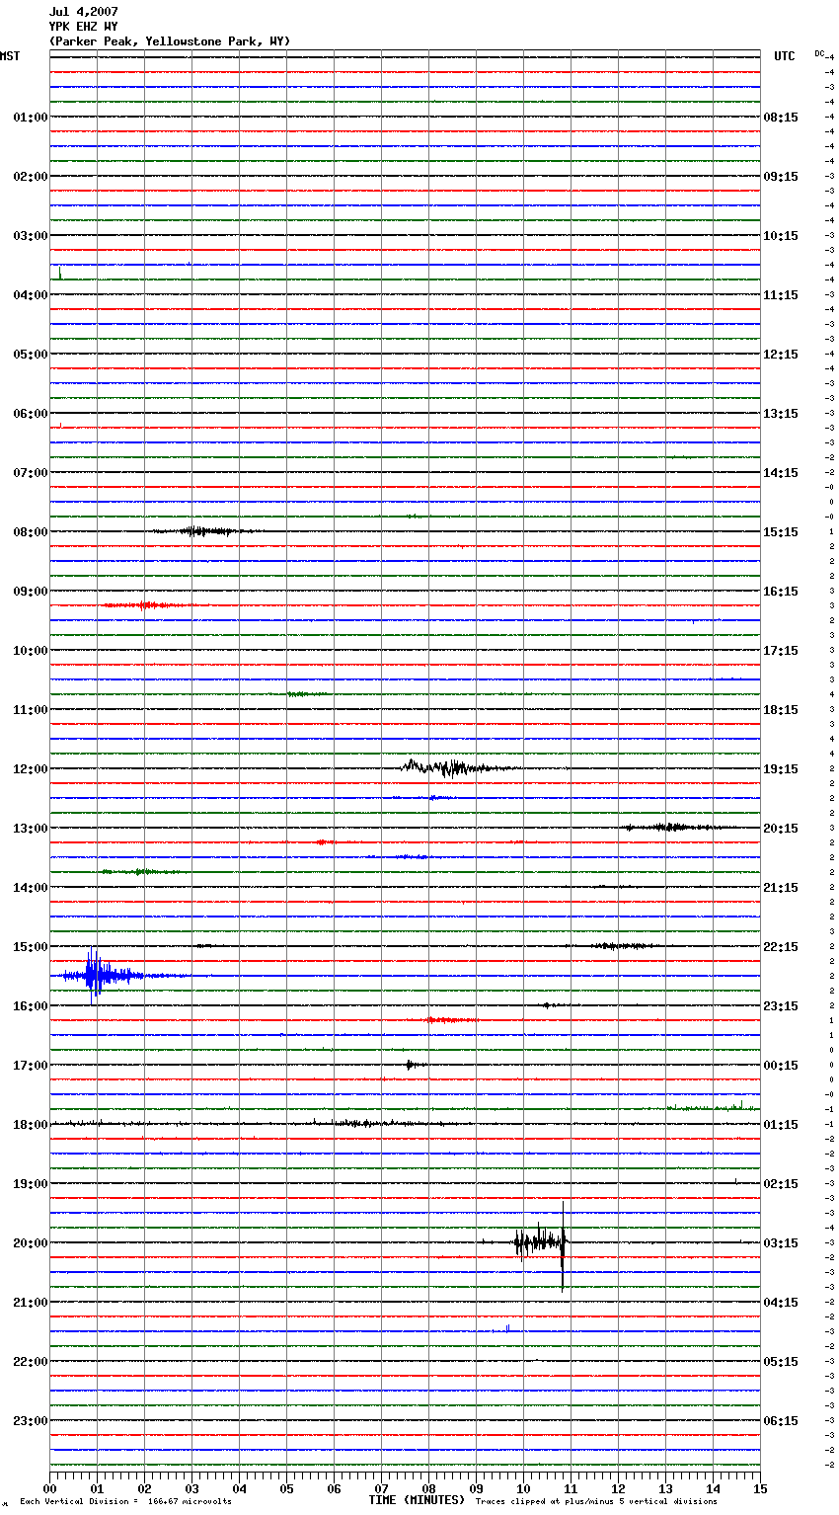The image size is (839, 1515).
Task: Select the 12:00 MST row label
Action: tap(31, 769)
